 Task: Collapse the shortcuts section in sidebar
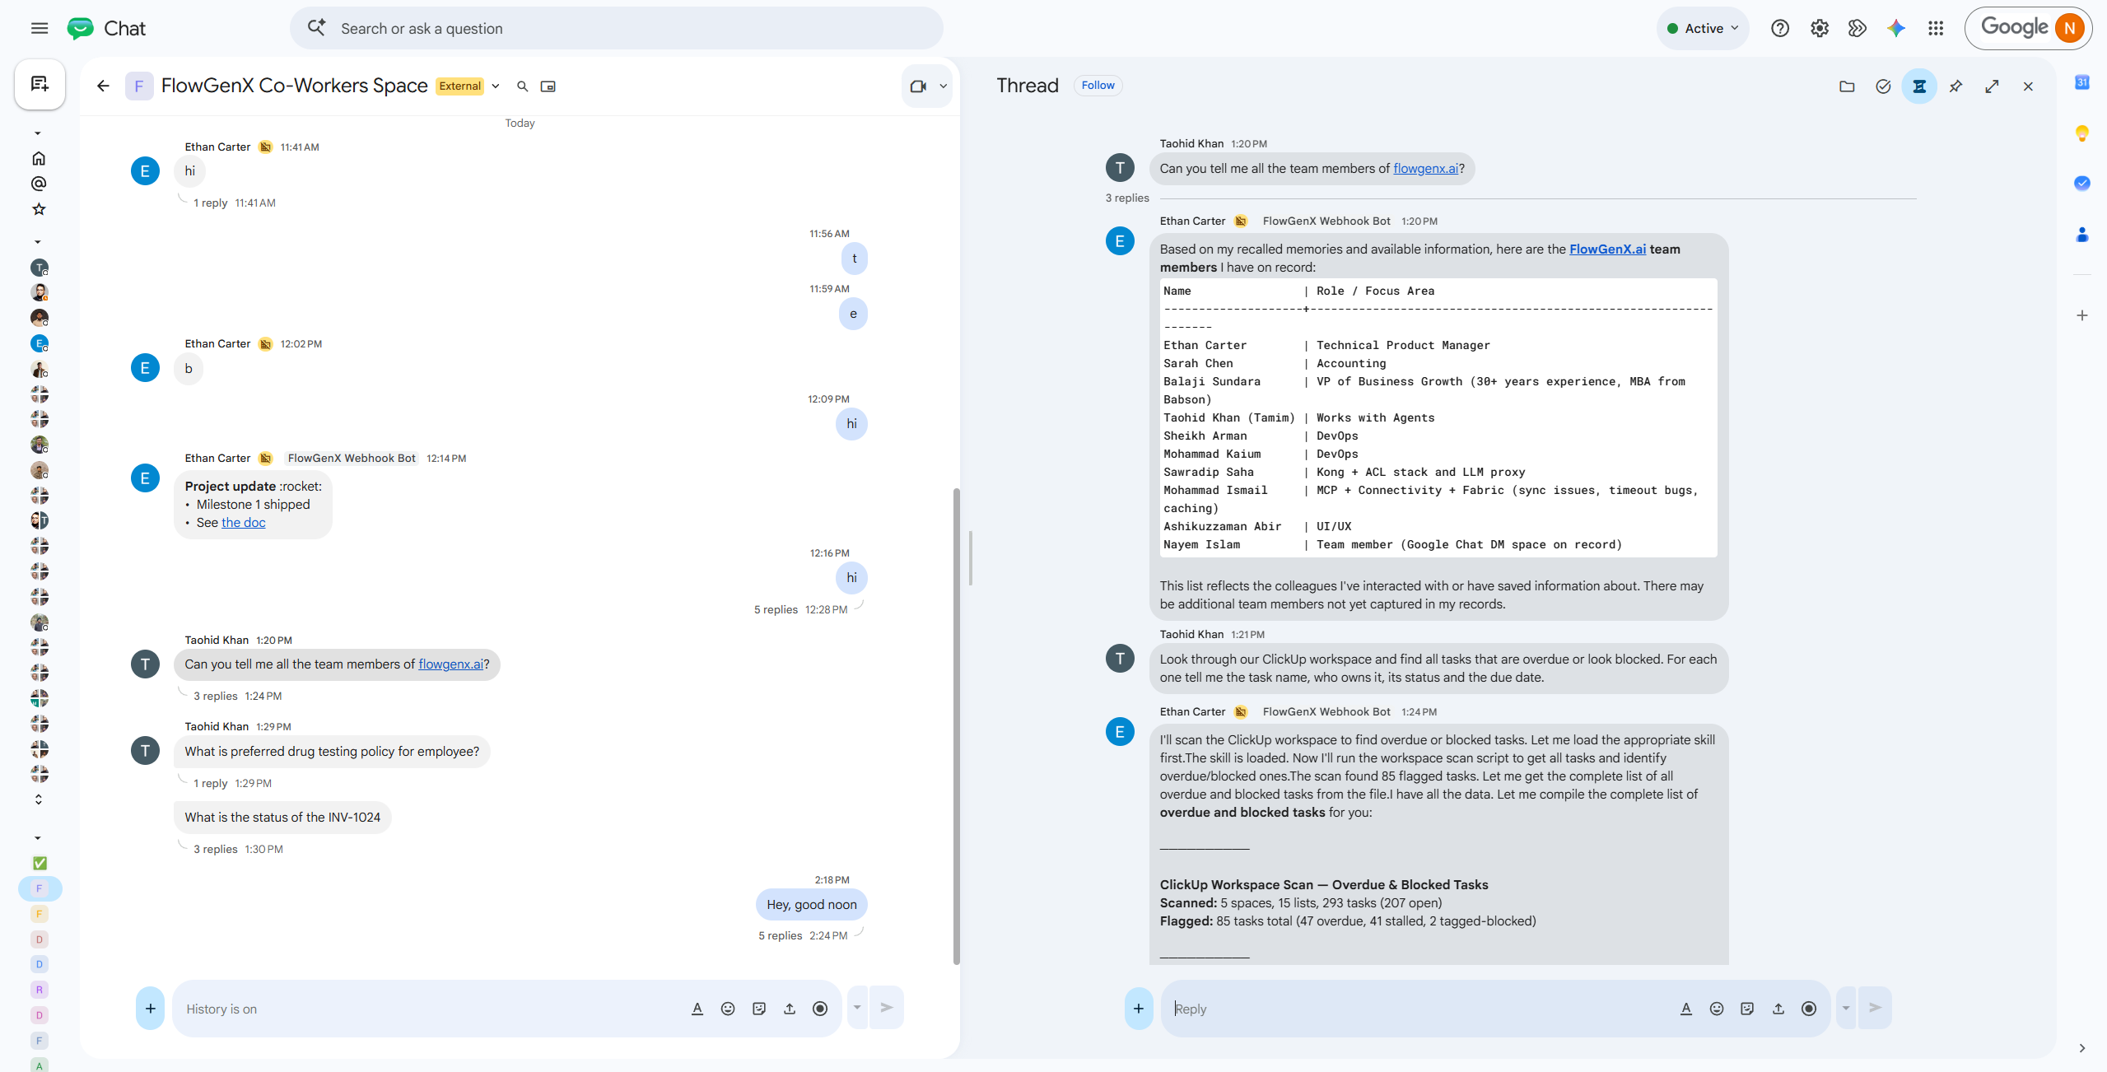coord(38,133)
